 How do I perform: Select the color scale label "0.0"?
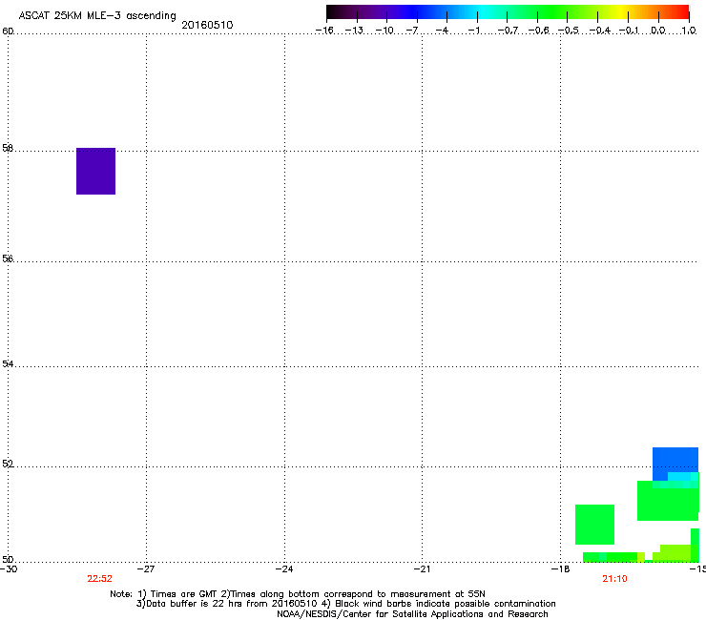(658, 31)
